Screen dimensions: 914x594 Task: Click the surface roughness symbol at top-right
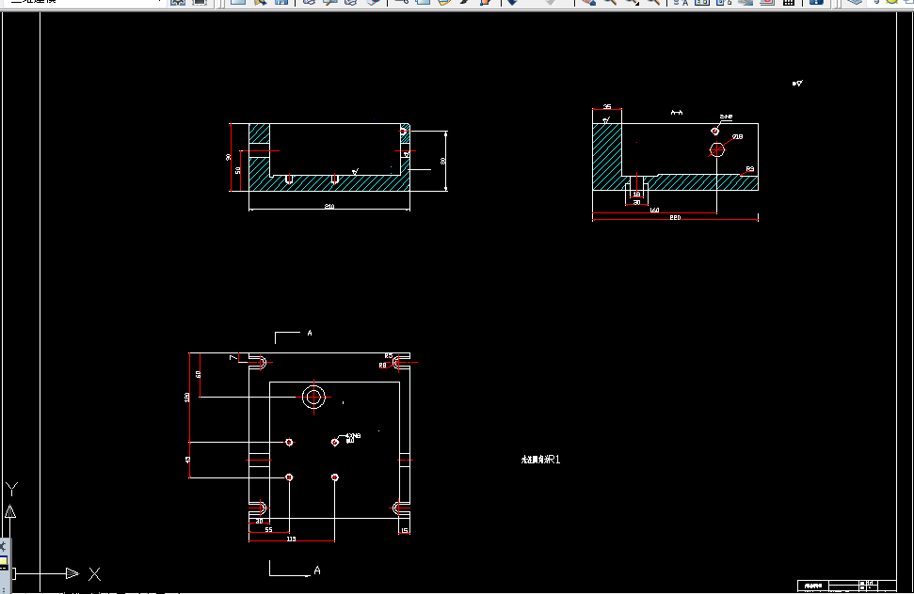click(797, 84)
